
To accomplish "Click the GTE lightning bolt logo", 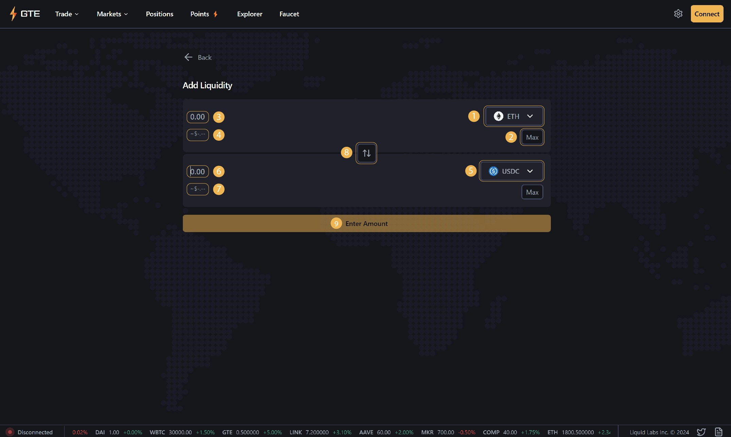I will coord(13,14).
